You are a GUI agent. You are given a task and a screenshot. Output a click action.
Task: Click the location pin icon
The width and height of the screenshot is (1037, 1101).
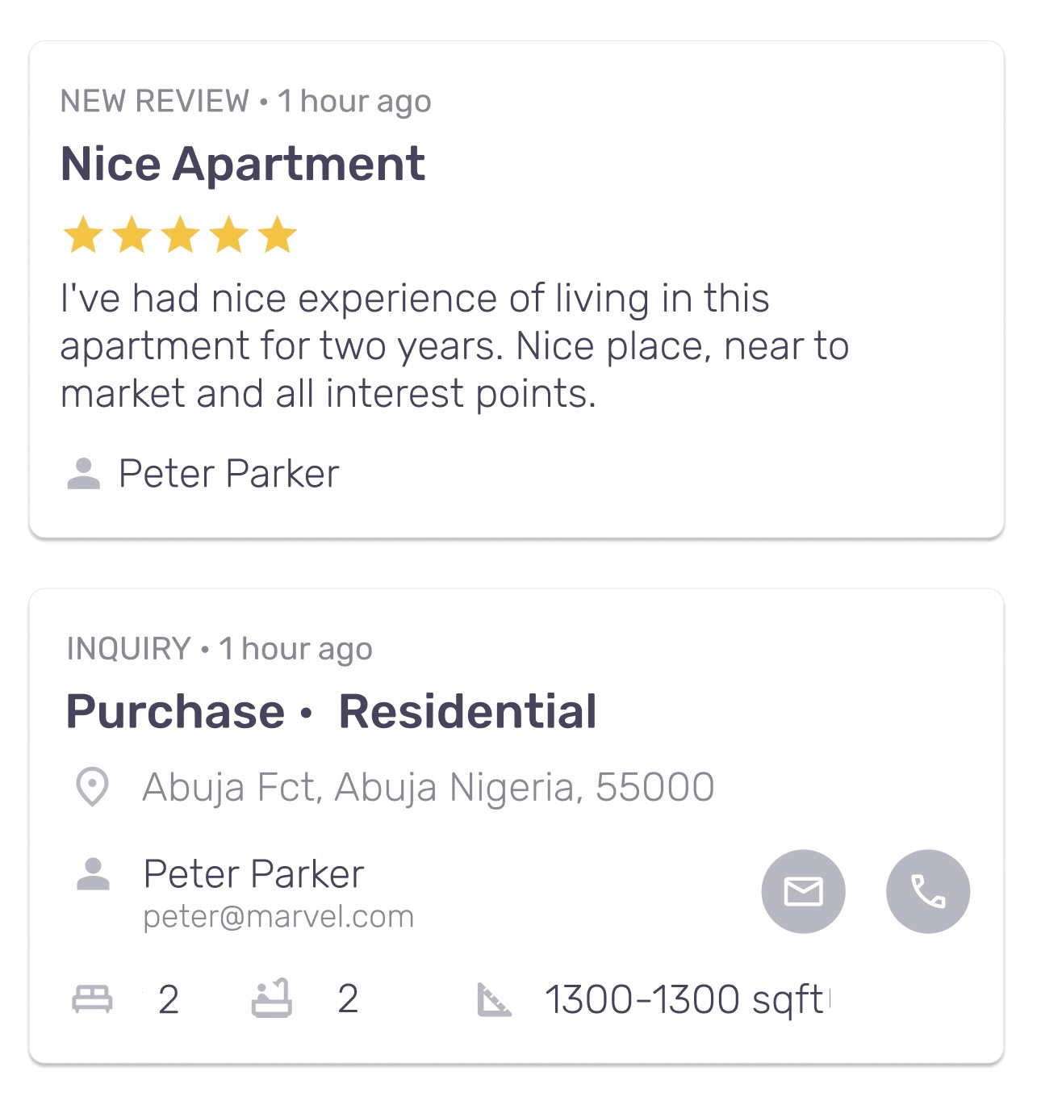92,787
